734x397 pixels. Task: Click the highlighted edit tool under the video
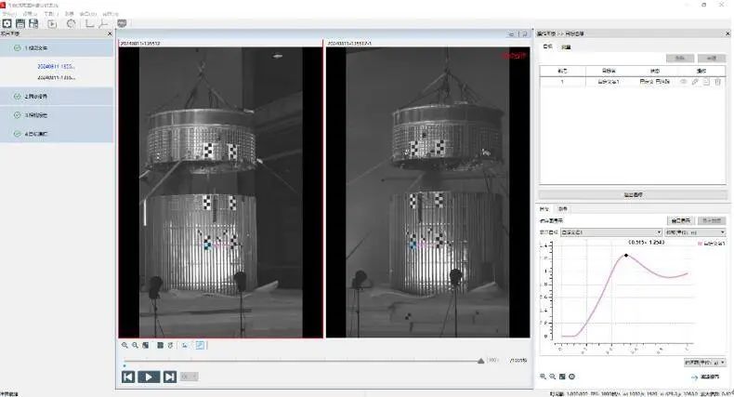pyautogui.click(x=200, y=345)
